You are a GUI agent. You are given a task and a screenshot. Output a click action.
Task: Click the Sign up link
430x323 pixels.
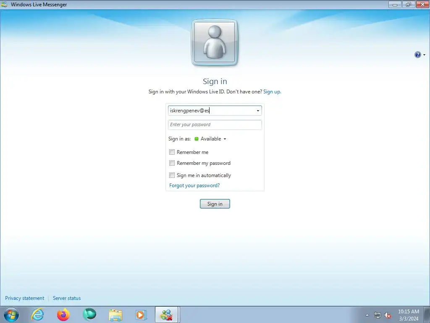coord(272,91)
